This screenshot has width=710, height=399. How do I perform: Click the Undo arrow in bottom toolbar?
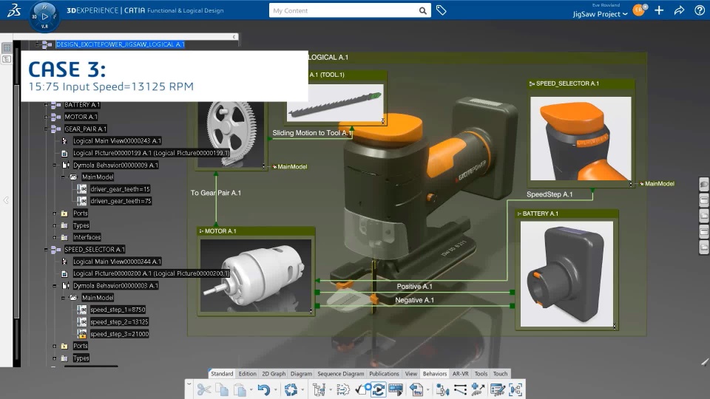pyautogui.click(x=263, y=389)
